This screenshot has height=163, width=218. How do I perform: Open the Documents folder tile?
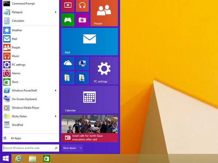68,78
